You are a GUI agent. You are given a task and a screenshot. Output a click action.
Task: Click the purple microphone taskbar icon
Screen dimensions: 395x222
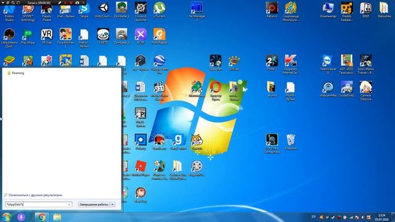coord(21,217)
